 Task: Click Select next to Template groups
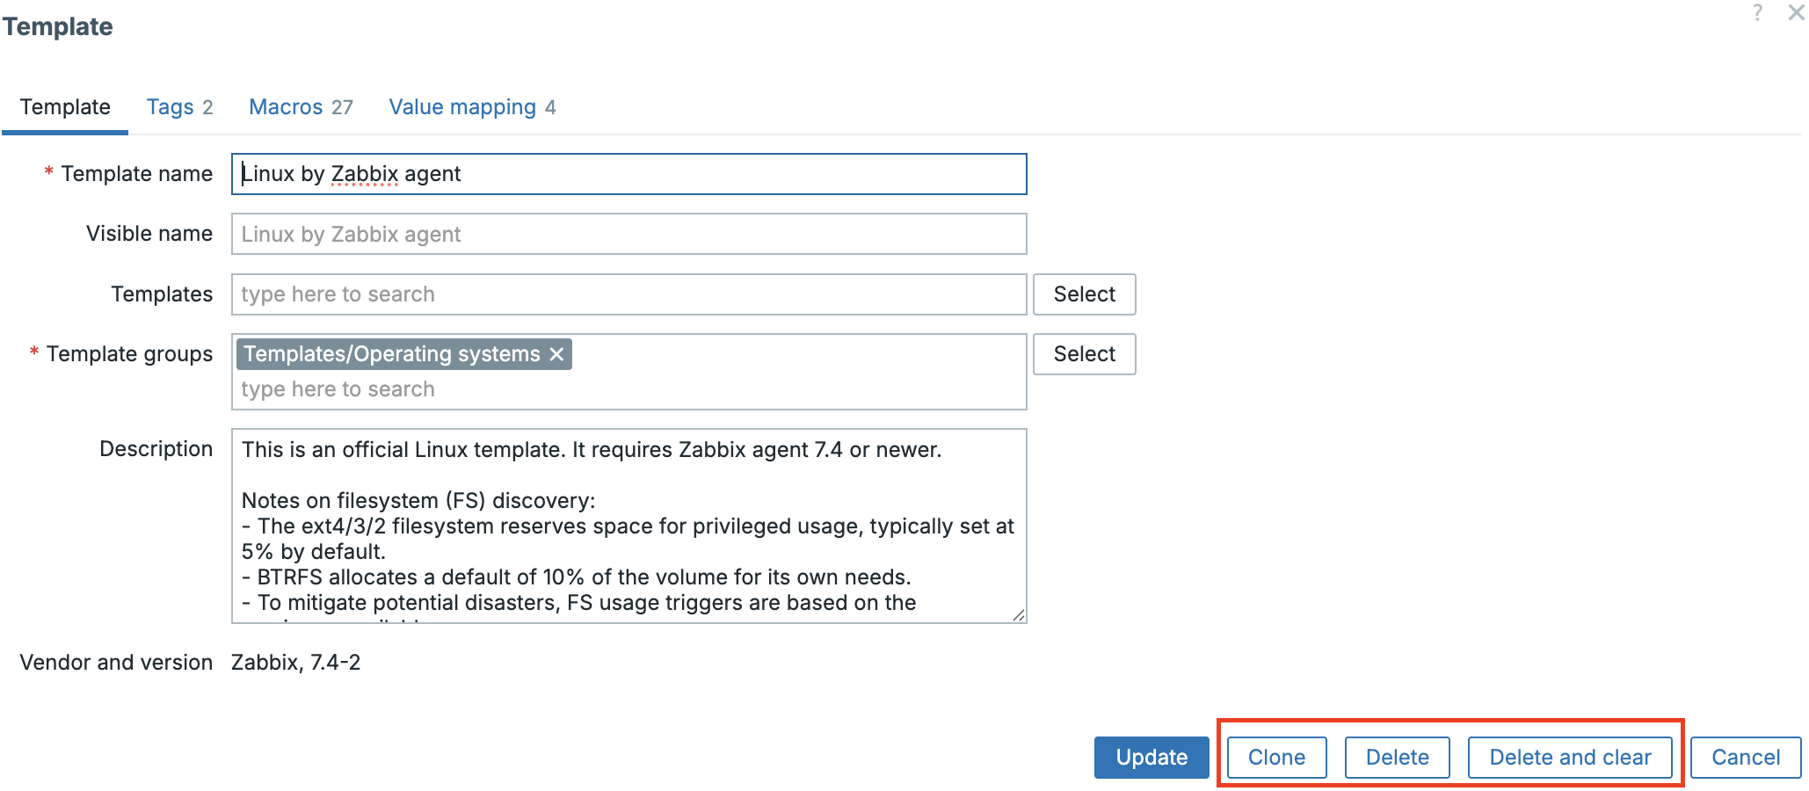tap(1084, 353)
